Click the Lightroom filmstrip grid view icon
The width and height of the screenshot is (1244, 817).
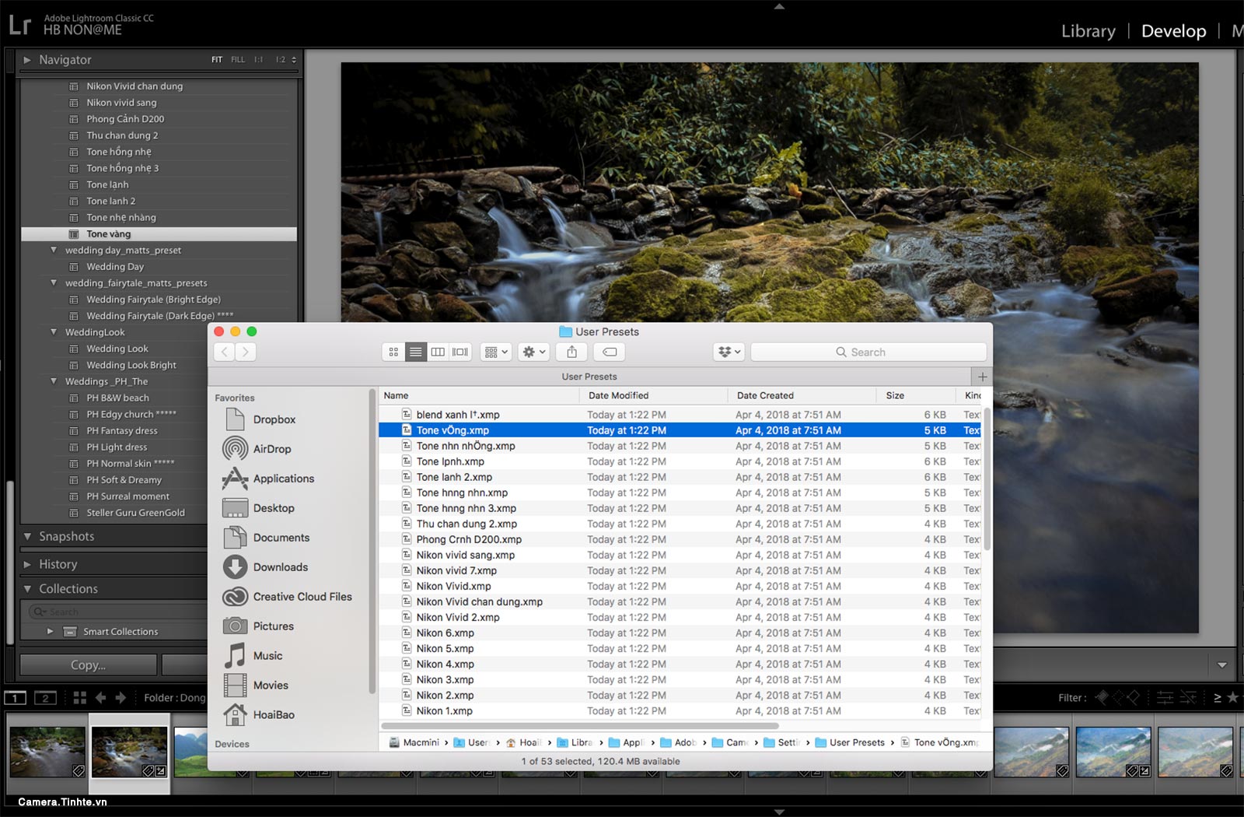(79, 698)
